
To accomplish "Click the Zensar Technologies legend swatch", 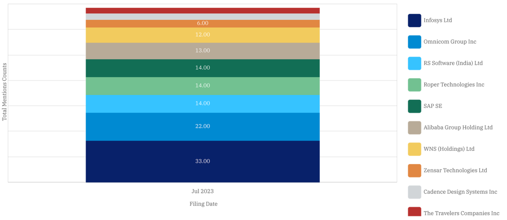I will [x=414, y=171].
